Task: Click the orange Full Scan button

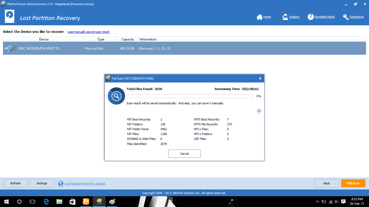Action: tap(353, 183)
